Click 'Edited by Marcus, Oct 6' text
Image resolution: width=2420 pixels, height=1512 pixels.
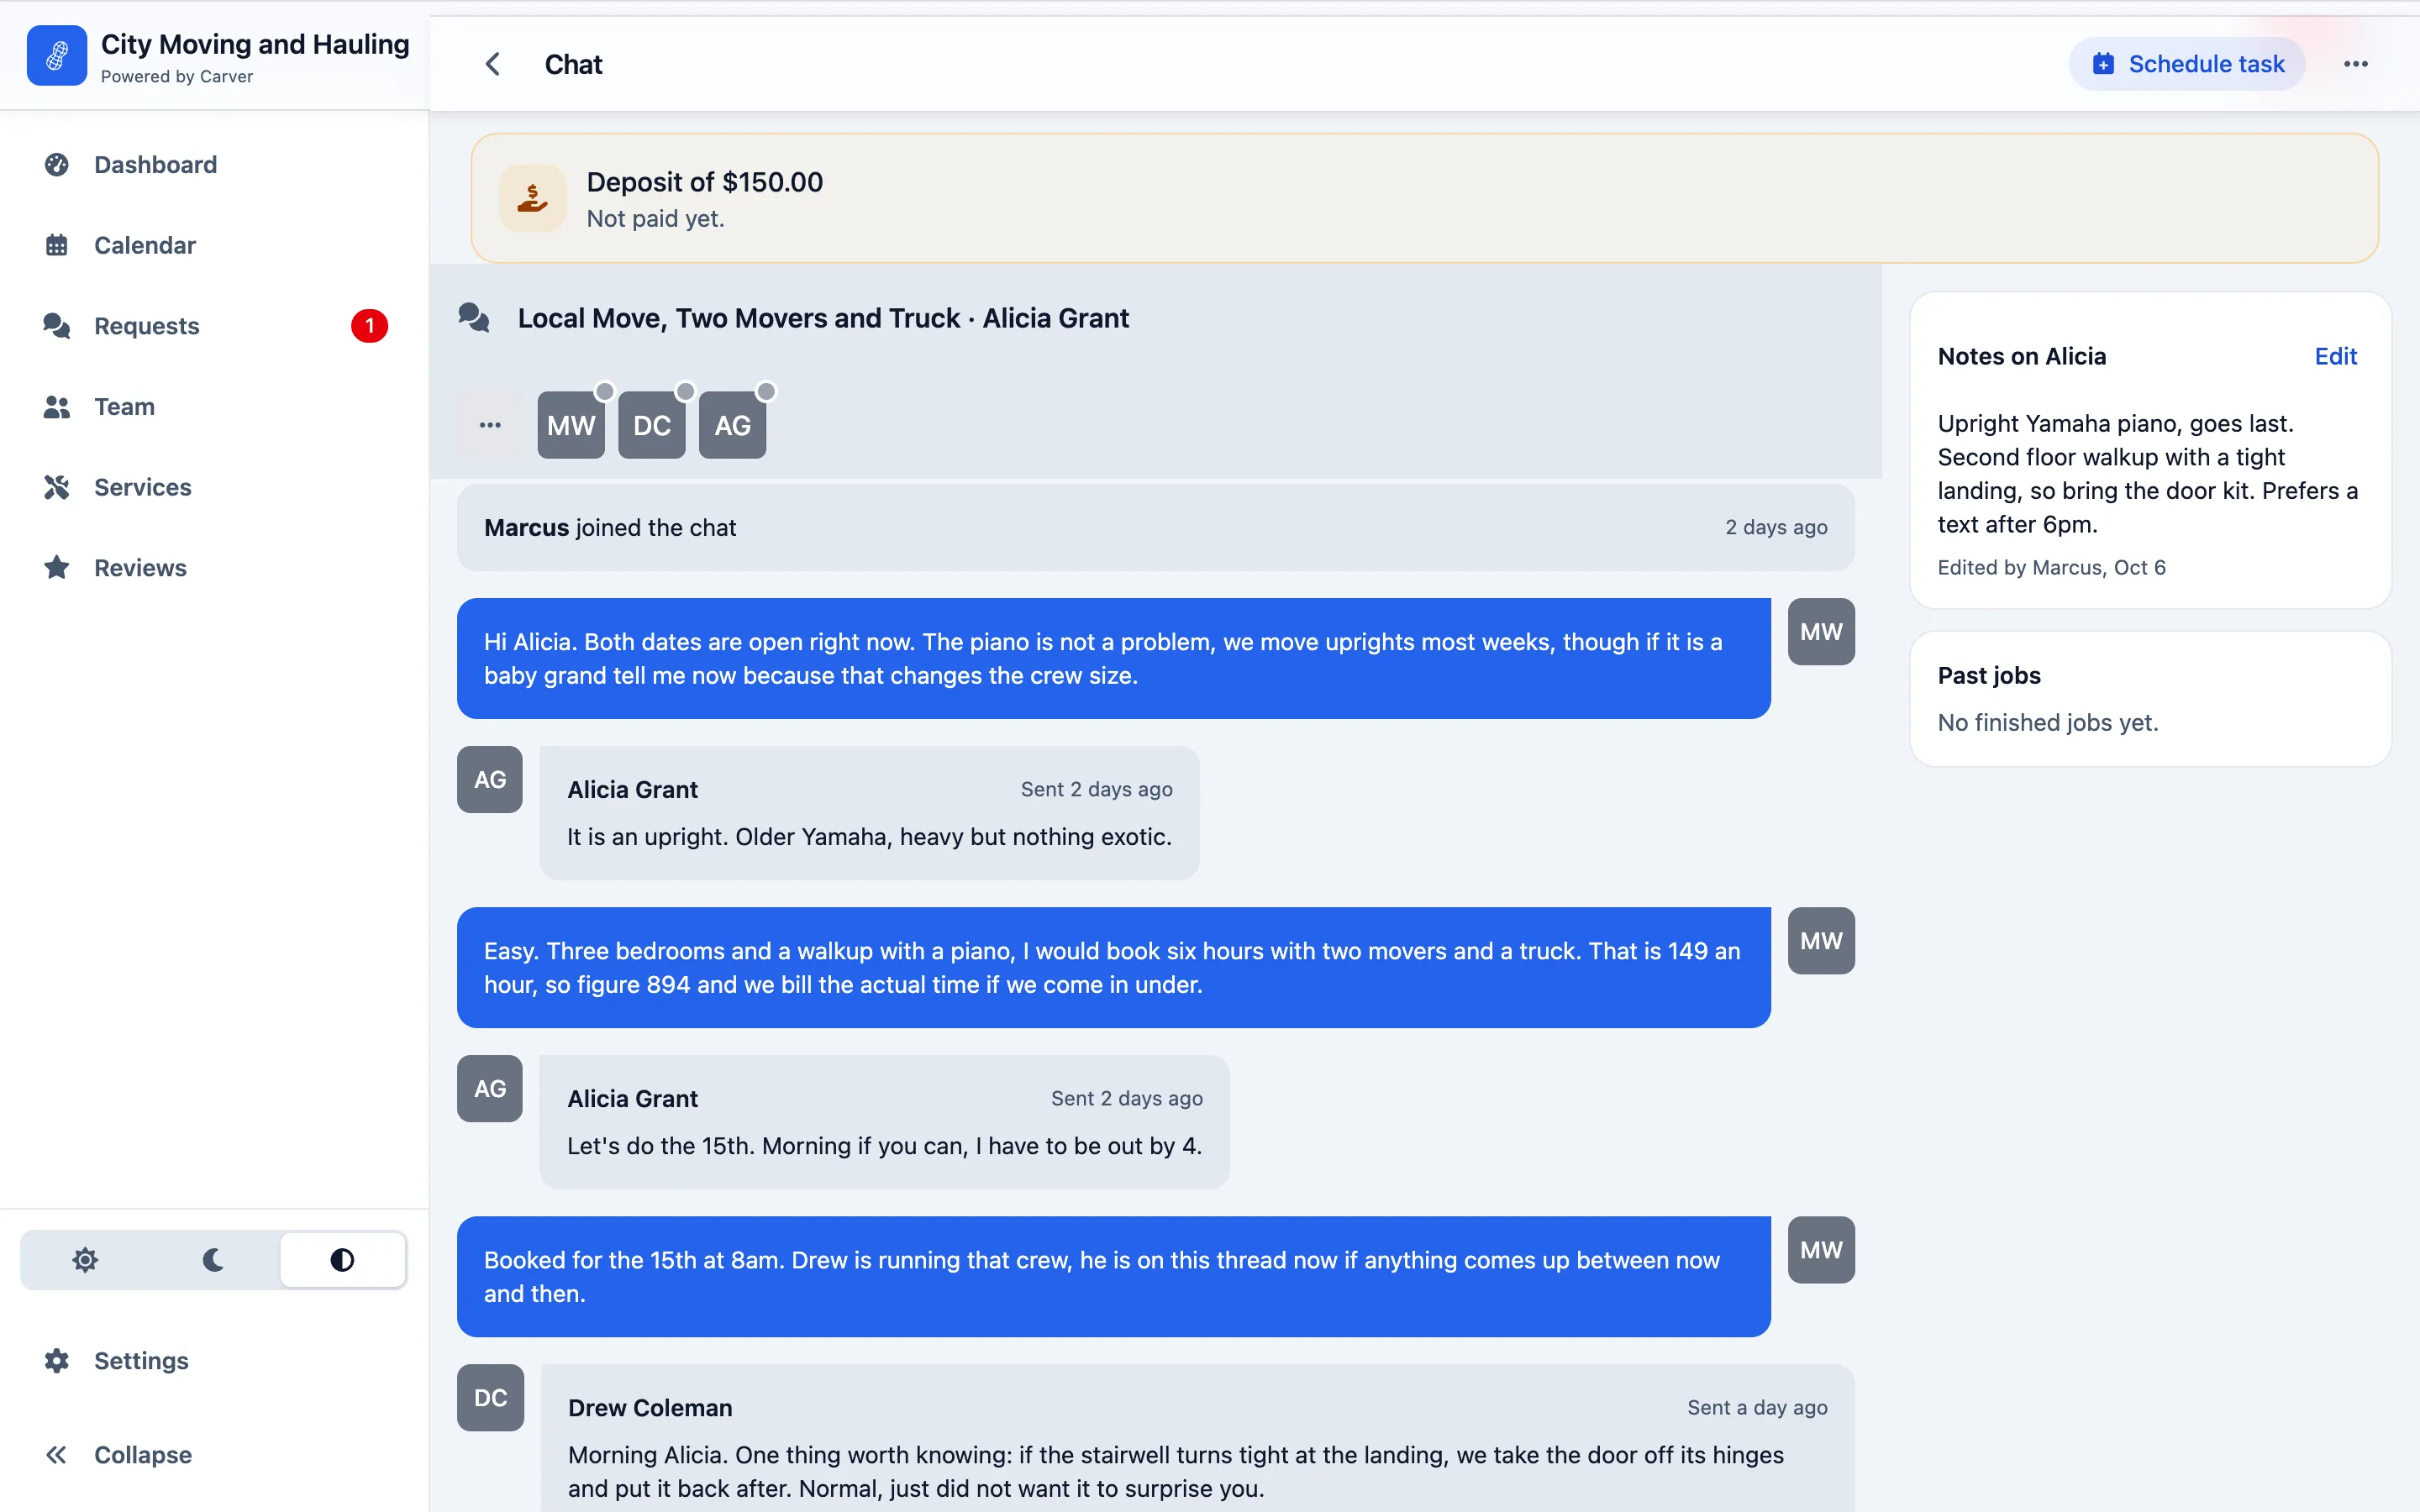pos(2051,568)
